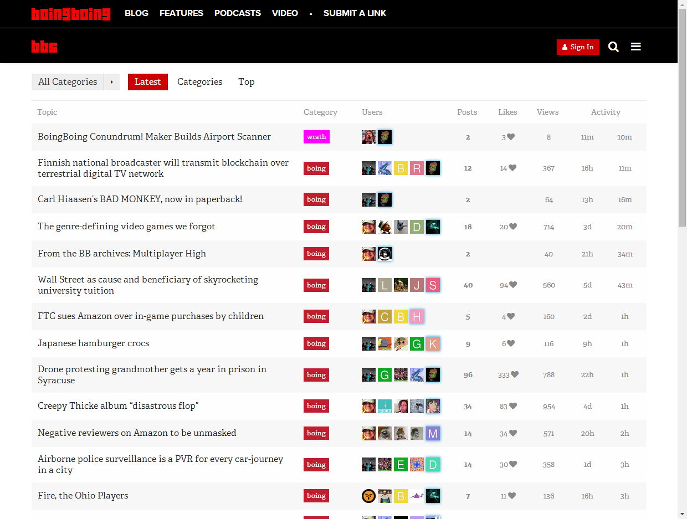
Task: Click pink R avatar in Finnish broadcaster row
Action: 417,168
